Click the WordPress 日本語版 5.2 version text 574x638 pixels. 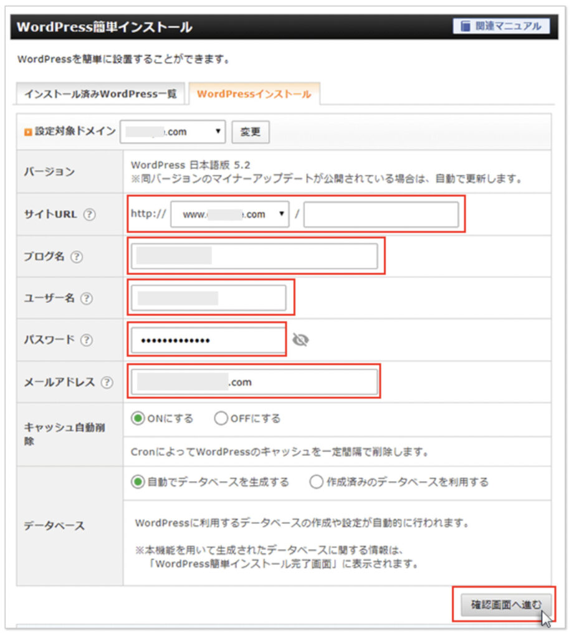[191, 164]
